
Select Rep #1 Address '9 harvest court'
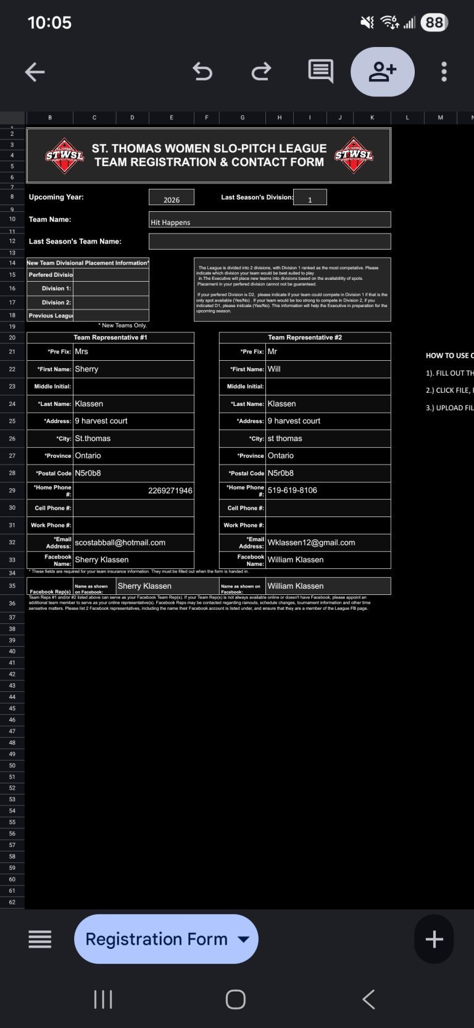[133, 421]
